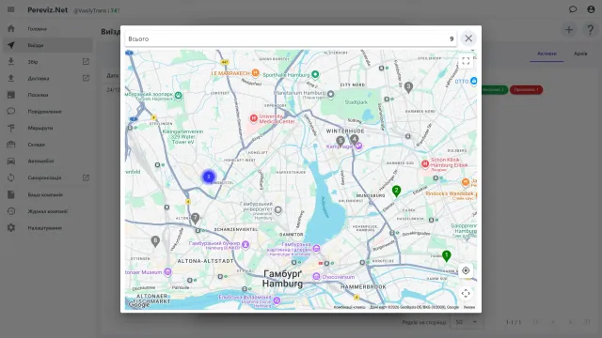Open external link next to Доставка

86,78
